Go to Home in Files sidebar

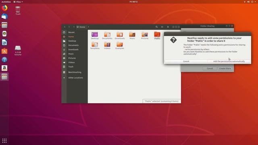pyautogui.click(x=75, y=37)
